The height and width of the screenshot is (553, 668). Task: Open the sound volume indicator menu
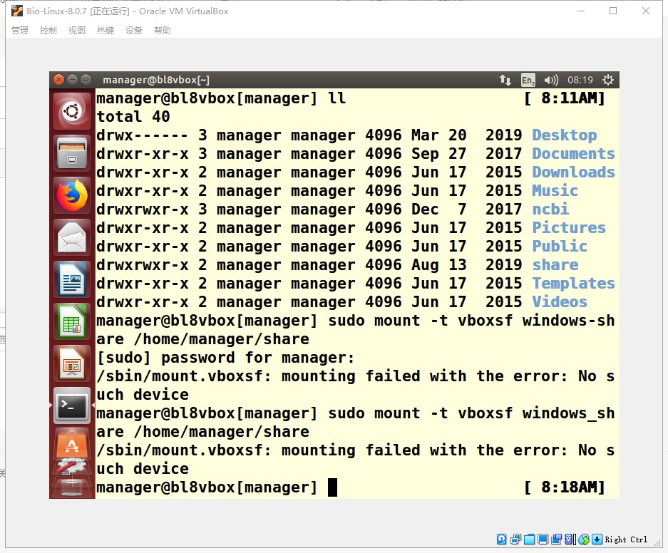point(551,80)
